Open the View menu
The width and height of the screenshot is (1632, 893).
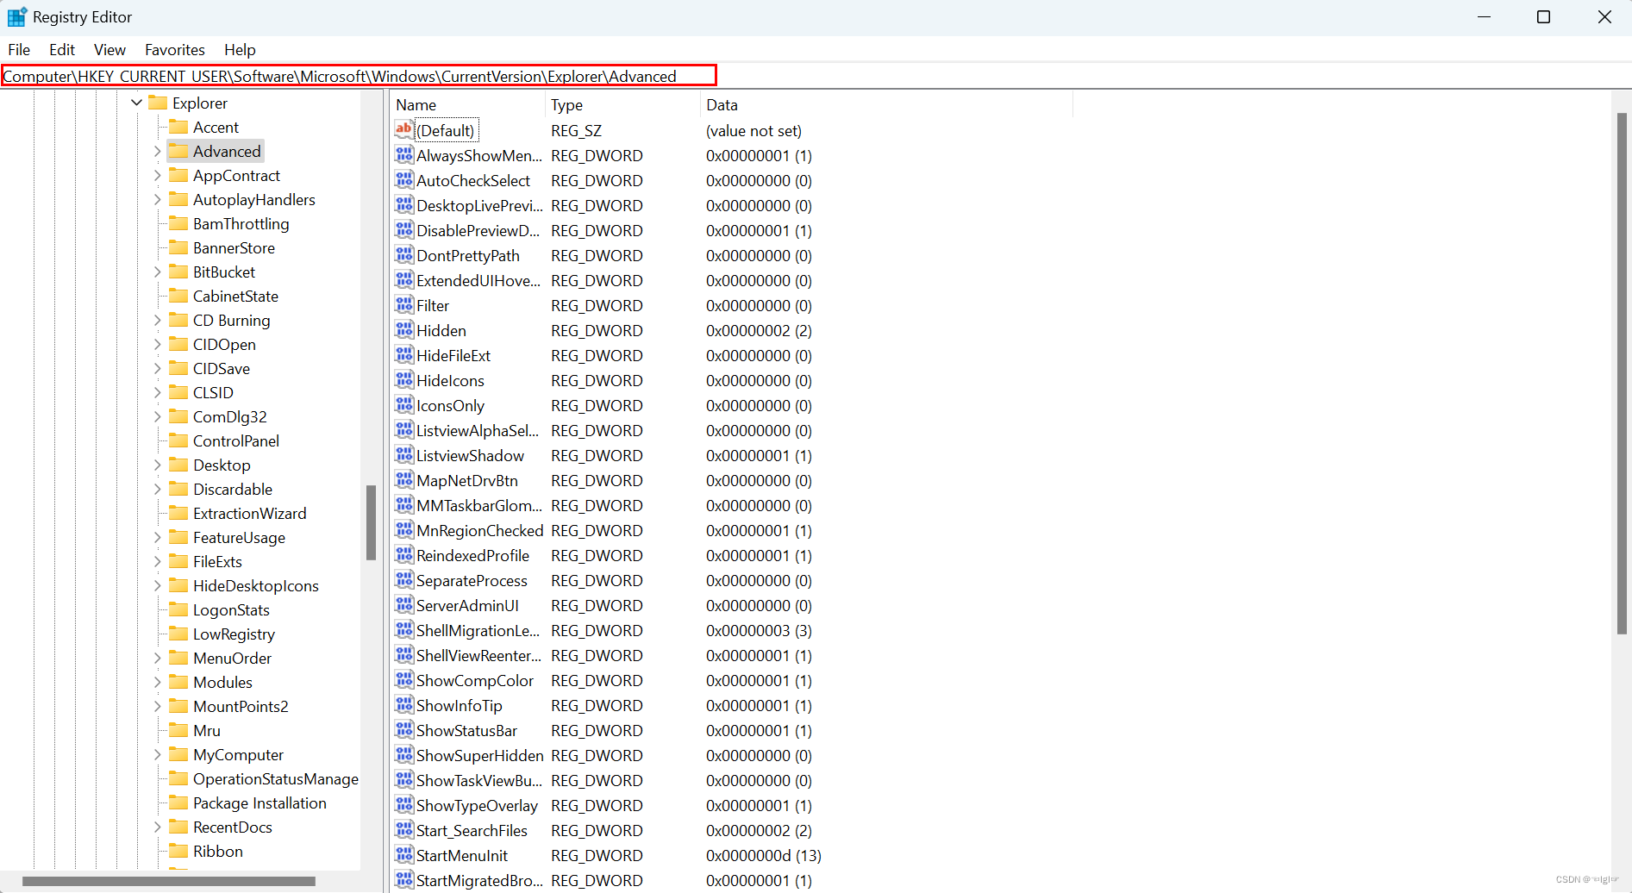(109, 50)
